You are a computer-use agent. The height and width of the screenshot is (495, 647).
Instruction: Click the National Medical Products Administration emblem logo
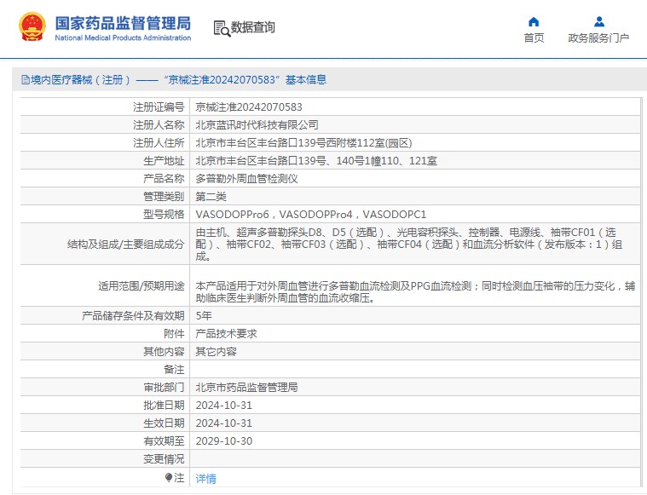click(32, 27)
